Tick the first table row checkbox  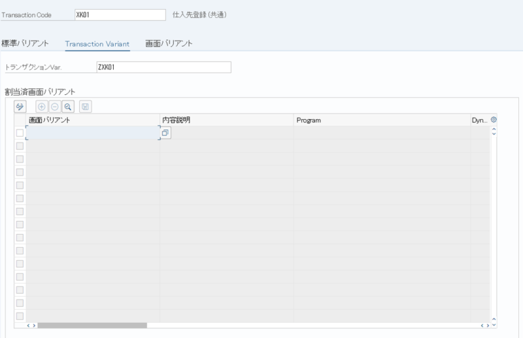[20, 133]
